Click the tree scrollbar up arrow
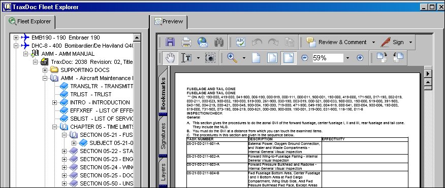This screenshot has width=445, height=188. tap(137, 37)
